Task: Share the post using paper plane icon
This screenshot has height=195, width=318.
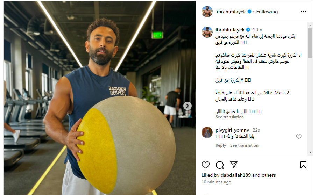Action: pos(234,165)
